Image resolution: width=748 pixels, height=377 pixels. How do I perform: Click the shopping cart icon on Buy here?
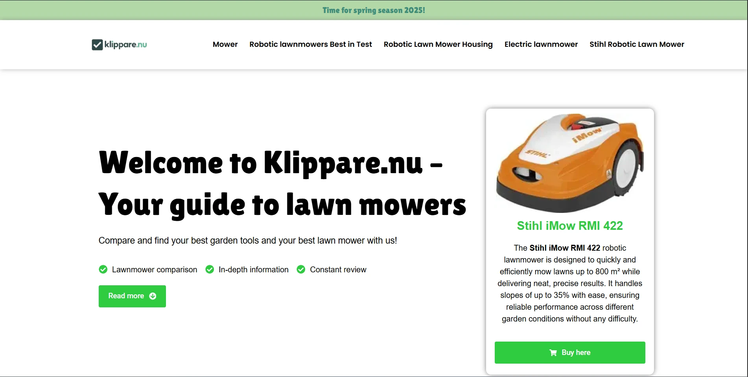point(553,353)
